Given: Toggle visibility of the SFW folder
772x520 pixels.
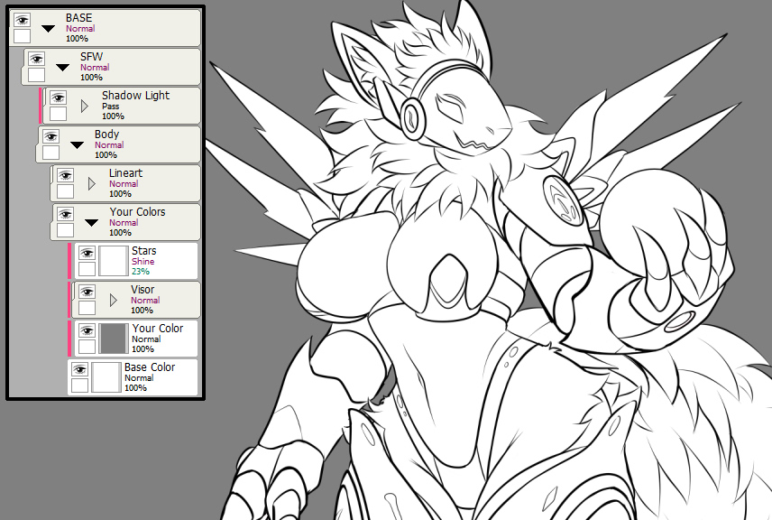Looking at the screenshot, I should tap(36, 59).
